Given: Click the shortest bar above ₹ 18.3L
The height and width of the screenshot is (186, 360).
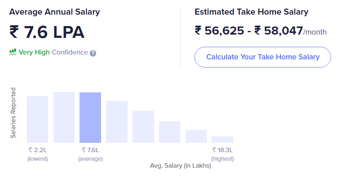Looking at the screenshot, I should coord(222,140).
